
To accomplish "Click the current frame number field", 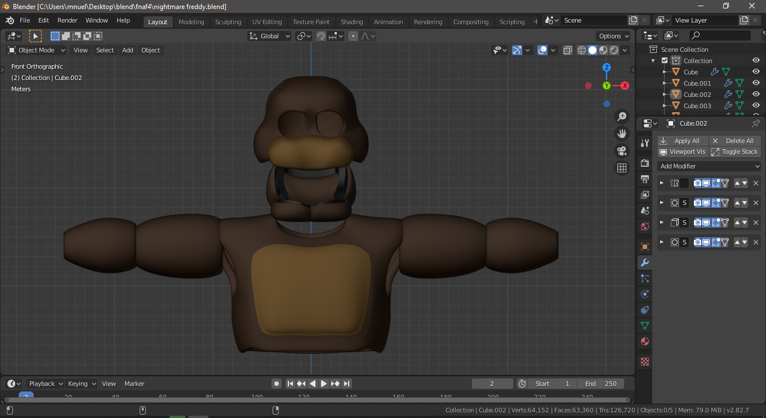I will [x=492, y=384].
